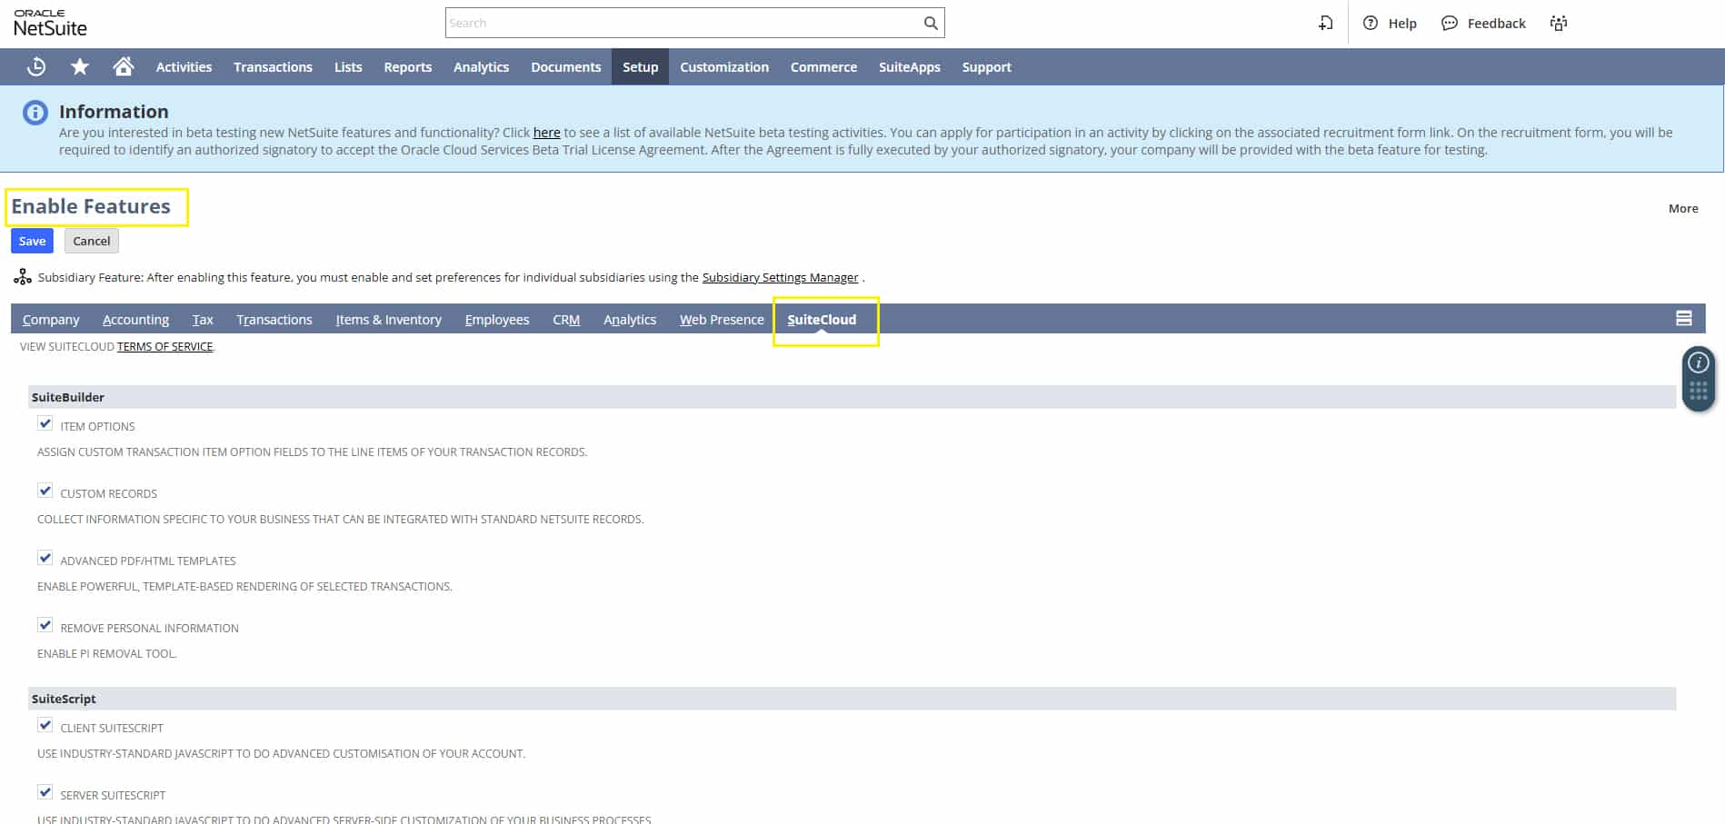Open the SuiteApps menu
Image resolution: width=1725 pixels, height=824 pixels.
coord(909,67)
